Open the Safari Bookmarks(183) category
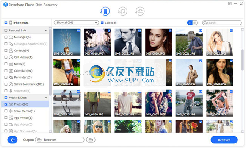 point(29,84)
